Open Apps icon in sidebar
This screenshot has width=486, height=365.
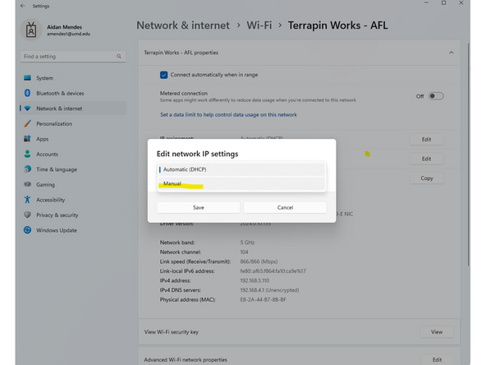coord(27,139)
